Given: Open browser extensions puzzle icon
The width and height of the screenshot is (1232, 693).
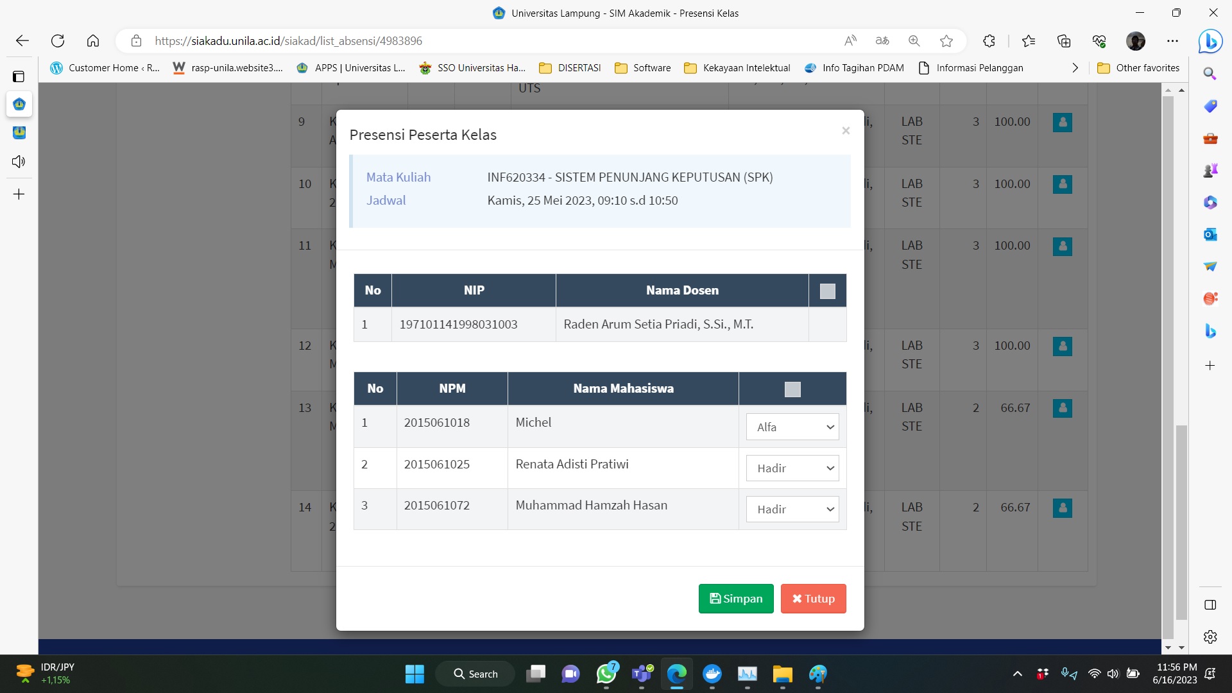Looking at the screenshot, I should tap(989, 41).
